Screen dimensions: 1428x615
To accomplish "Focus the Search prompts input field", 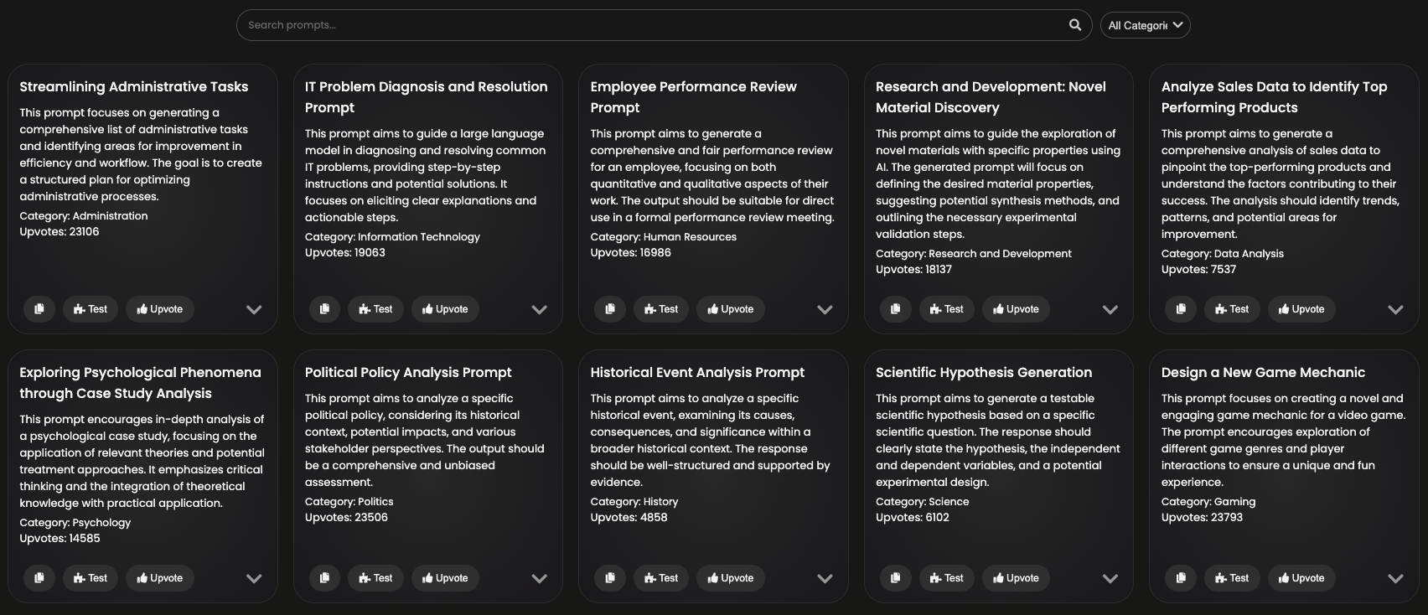I will 654,25.
